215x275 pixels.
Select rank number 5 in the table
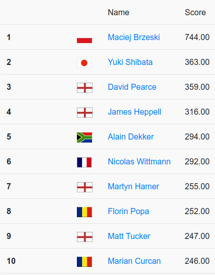(9, 137)
